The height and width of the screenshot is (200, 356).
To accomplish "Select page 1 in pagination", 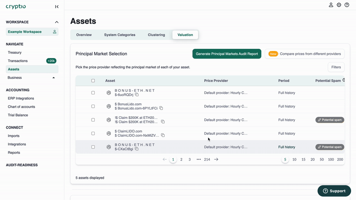I will (x=173, y=160).
